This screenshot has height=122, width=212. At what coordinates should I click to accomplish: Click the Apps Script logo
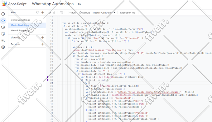coord(4,4)
